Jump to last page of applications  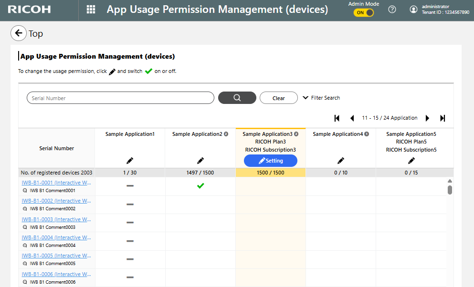(442, 118)
